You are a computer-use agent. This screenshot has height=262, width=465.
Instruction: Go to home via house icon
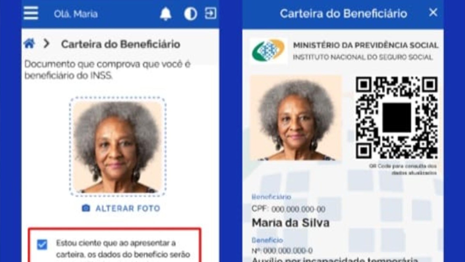[29, 44]
